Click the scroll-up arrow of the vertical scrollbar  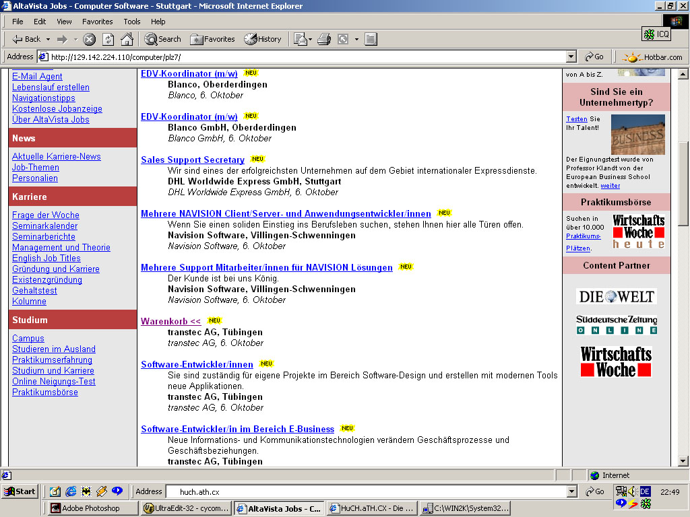click(683, 74)
